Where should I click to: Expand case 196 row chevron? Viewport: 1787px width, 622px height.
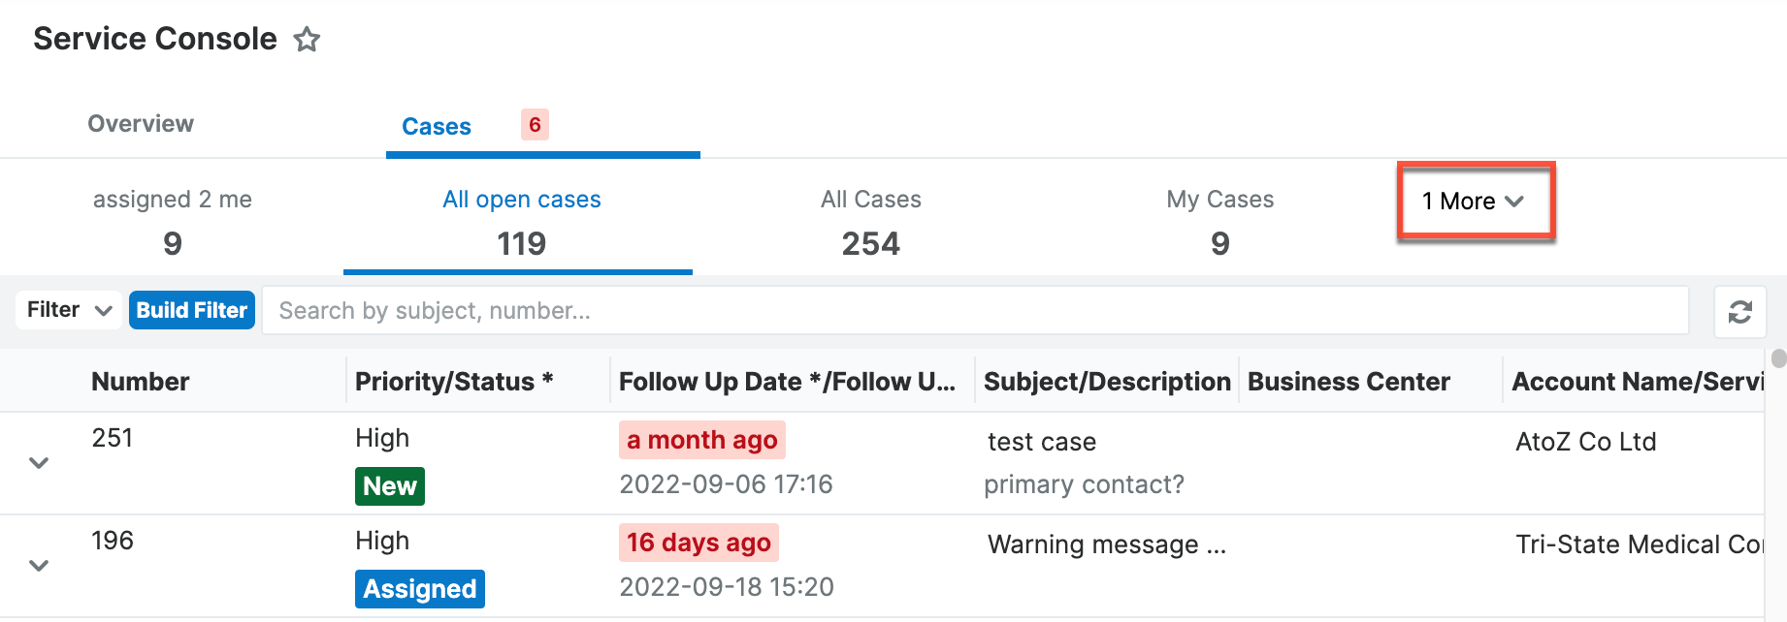(39, 566)
